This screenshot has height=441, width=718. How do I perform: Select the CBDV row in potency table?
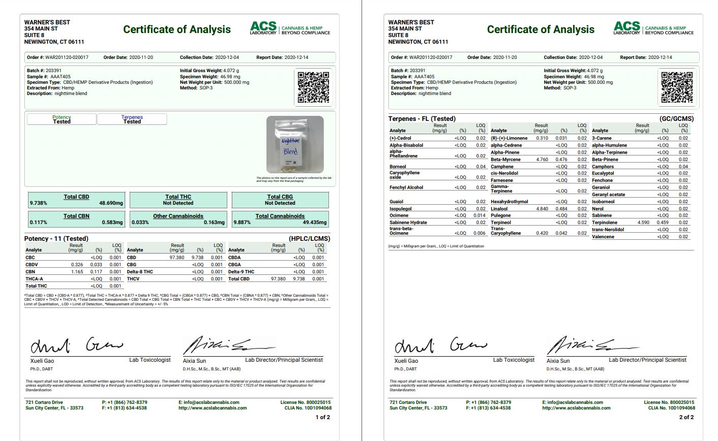pos(74,265)
